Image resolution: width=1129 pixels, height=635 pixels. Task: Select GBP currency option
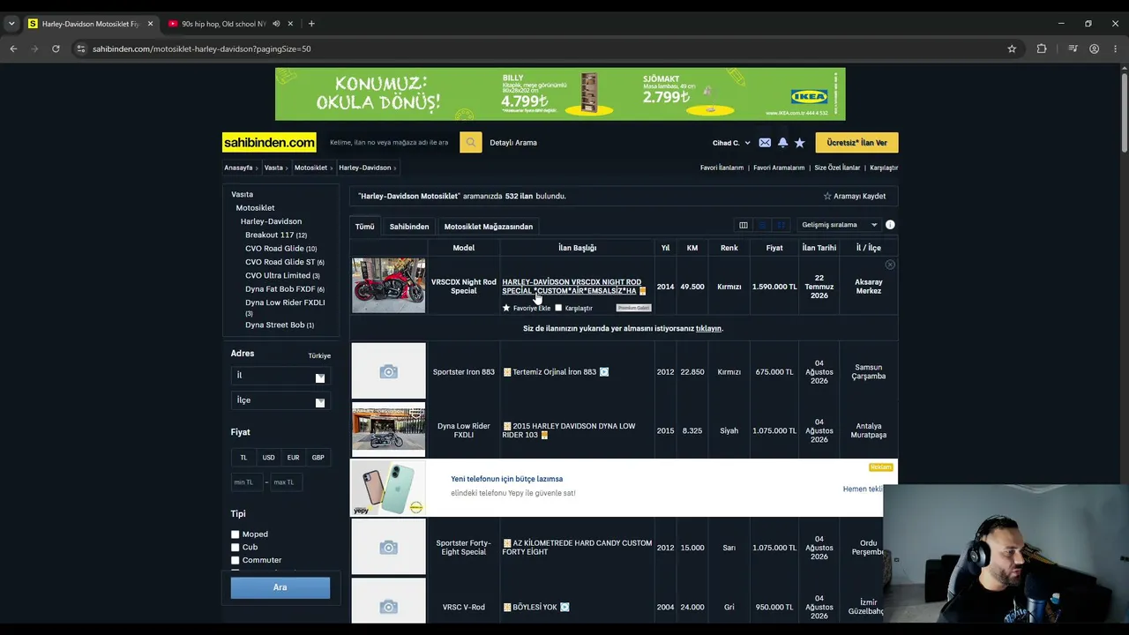(x=318, y=458)
